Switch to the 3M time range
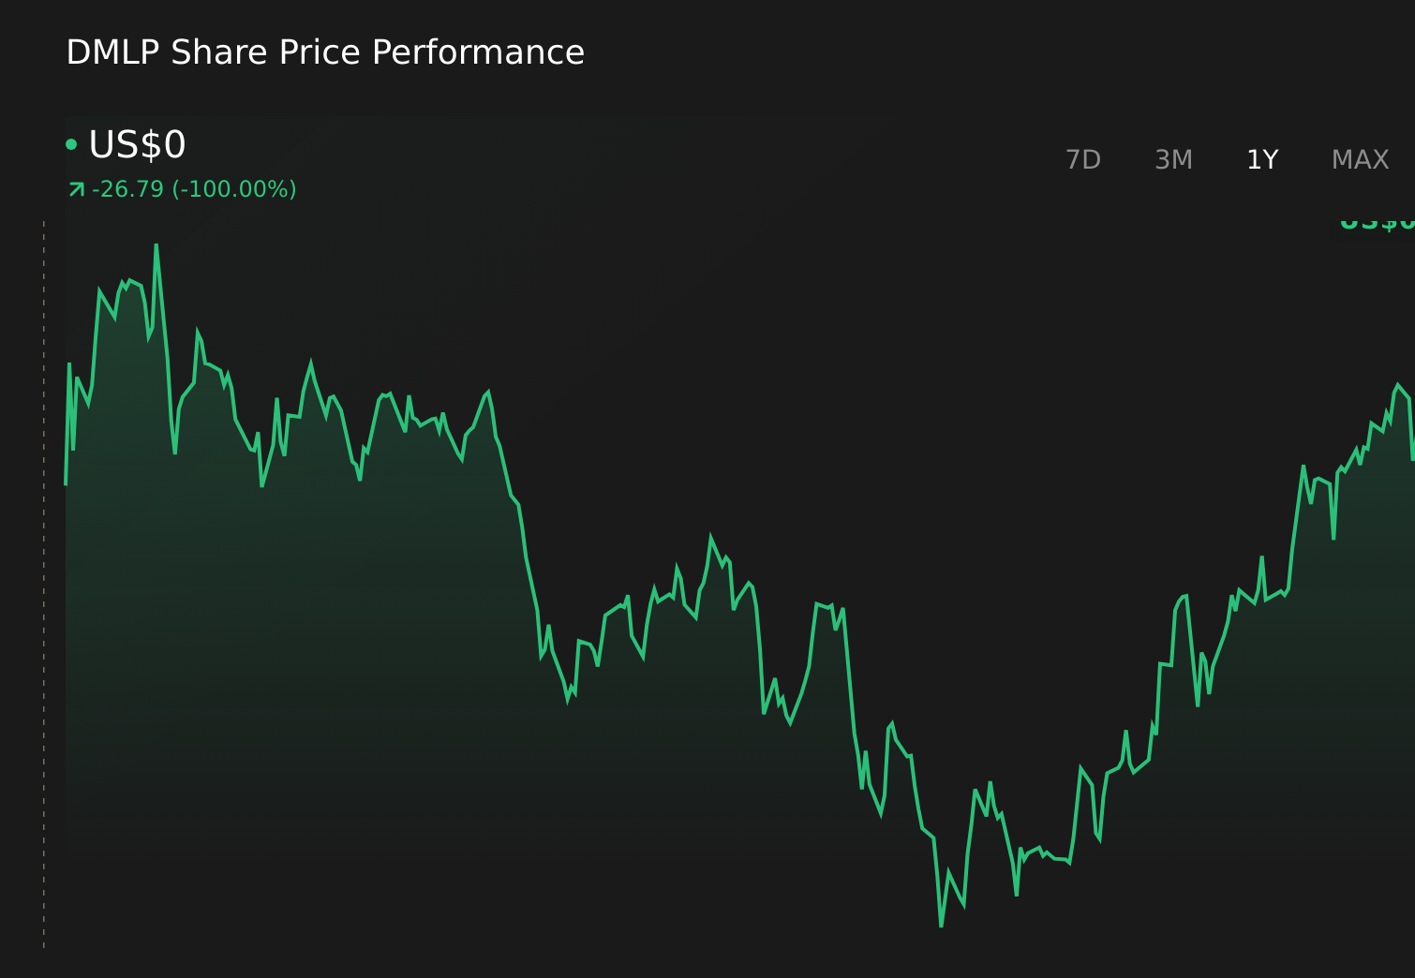Viewport: 1415px width, 978px height. point(1173,160)
